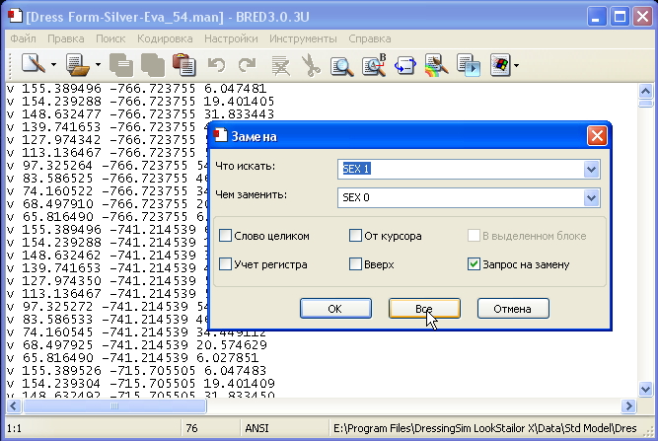Screen dimensions: 658x441
Task: Open the dropdown arrow beside New document
Action: coord(53,65)
